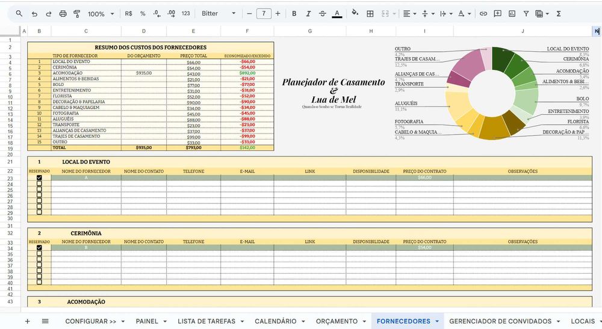Click the merge cells icon

385,13
